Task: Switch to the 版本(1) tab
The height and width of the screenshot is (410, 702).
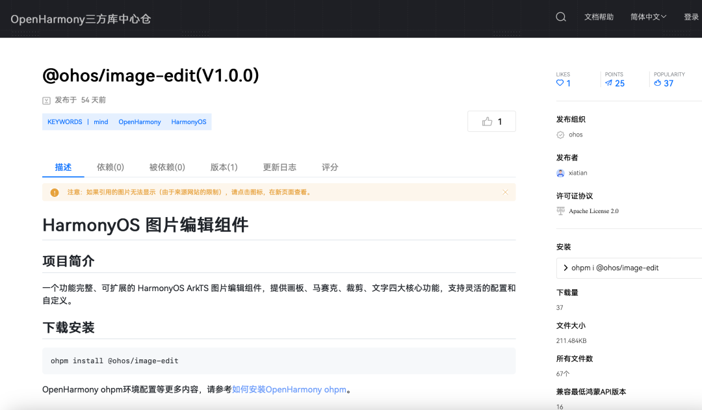Action: [224, 167]
